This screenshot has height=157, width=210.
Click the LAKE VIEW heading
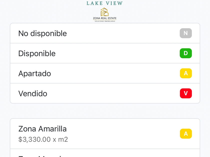(x=104, y=3)
